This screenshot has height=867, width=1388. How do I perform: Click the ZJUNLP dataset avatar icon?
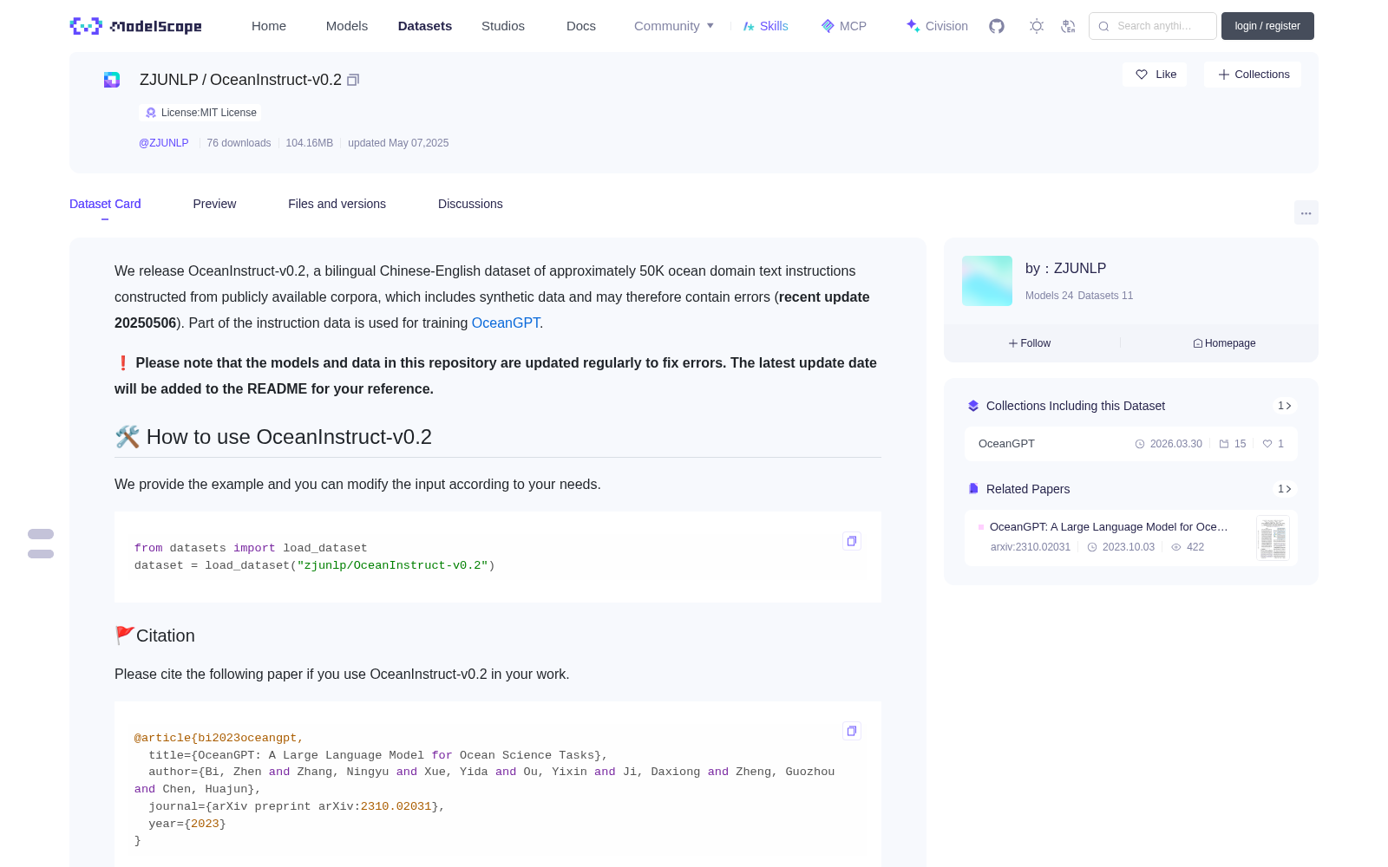click(112, 80)
